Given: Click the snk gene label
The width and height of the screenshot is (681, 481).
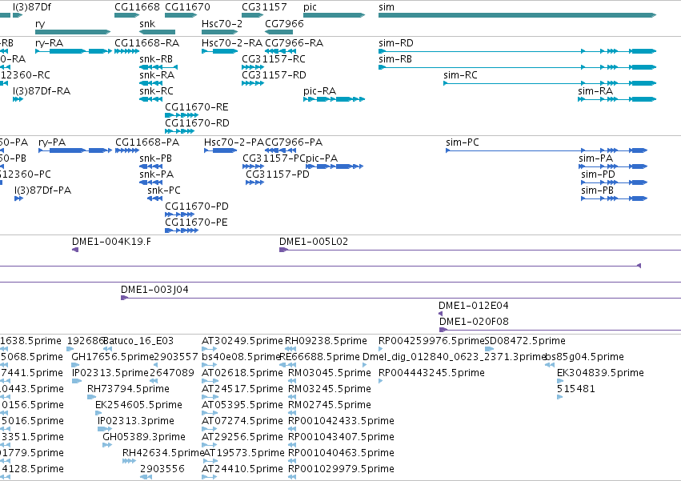Looking at the screenshot, I should pos(147,23).
